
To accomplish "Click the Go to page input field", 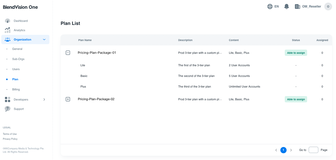I will [x=313, y=150].
